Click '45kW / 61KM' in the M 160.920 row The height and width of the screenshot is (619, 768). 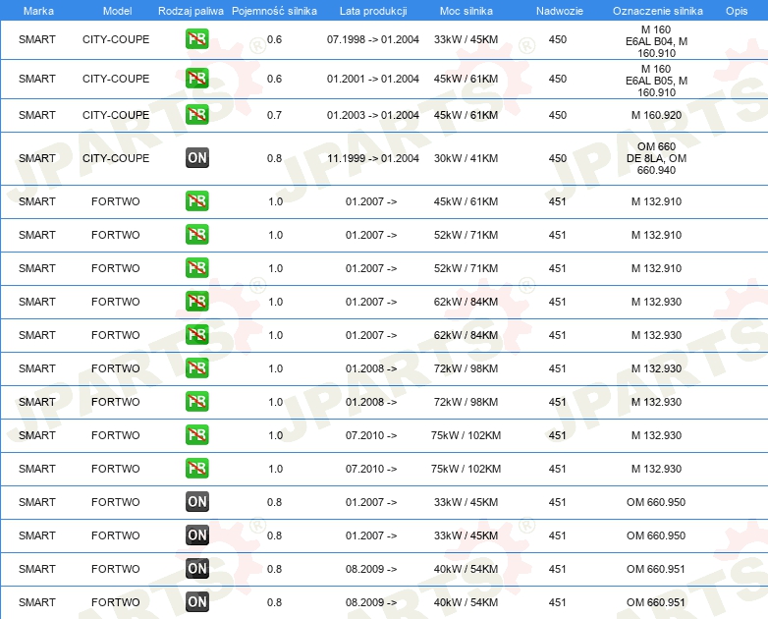[466, 115]
